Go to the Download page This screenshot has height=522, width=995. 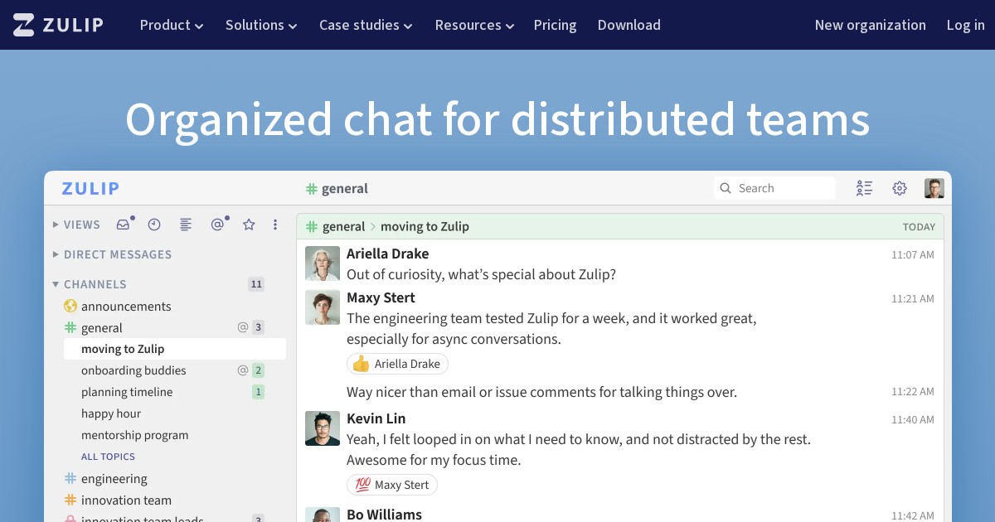pos(629,25)
